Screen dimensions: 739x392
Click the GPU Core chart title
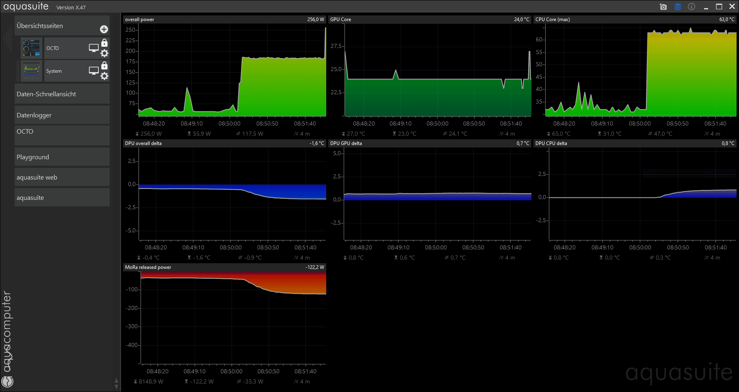(x=340, y=19)
